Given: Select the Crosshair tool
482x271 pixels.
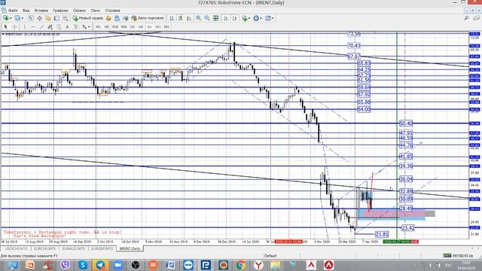Looking at the screenshot, I should point(14,27).
